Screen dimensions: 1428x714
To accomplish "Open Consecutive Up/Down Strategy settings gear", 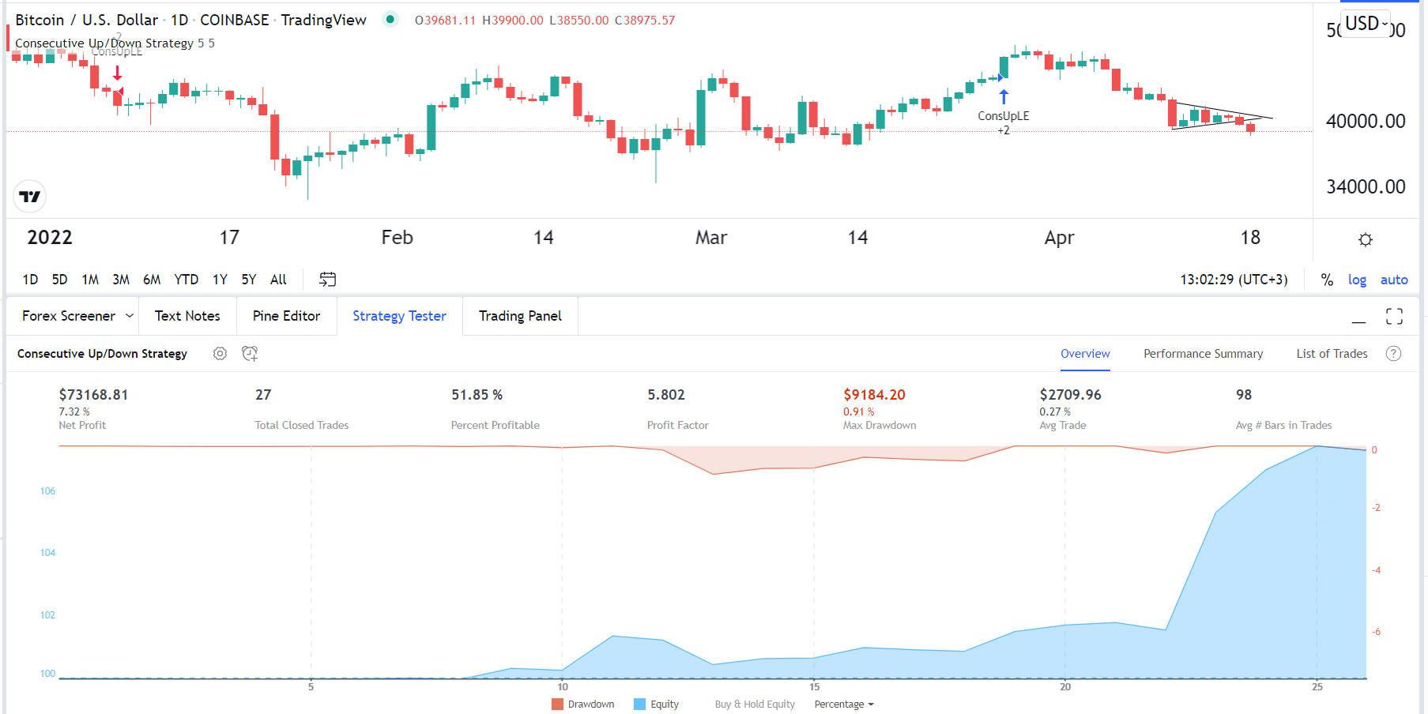I will point(220,353).
